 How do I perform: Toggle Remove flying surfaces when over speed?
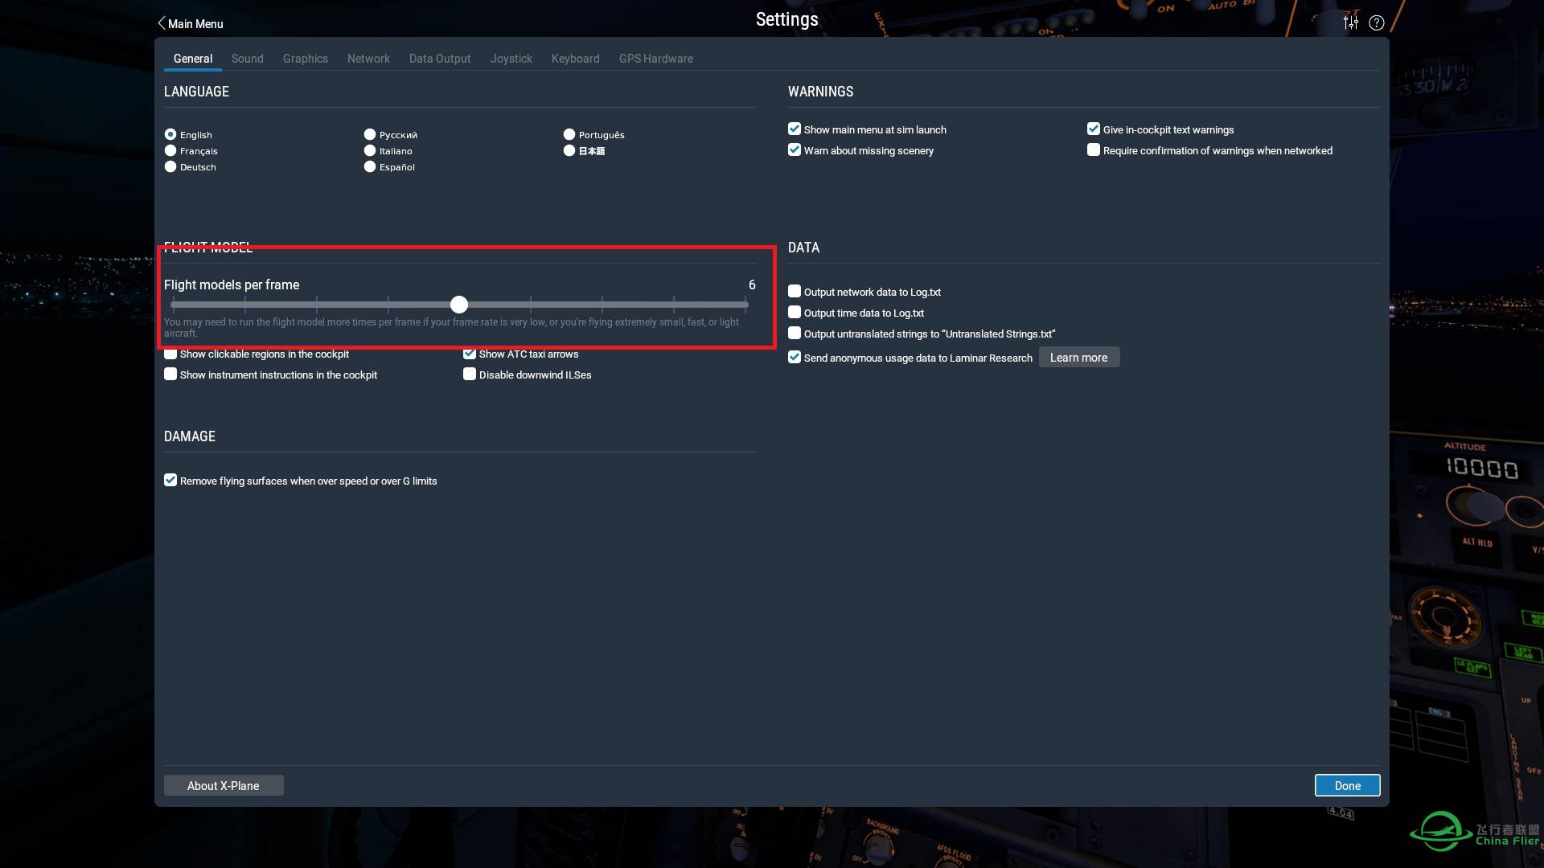(170, 480)
